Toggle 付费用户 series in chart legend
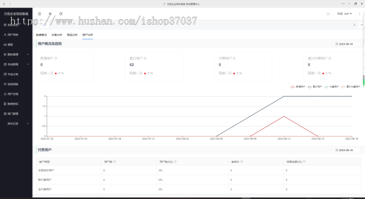 pos(331,87)
